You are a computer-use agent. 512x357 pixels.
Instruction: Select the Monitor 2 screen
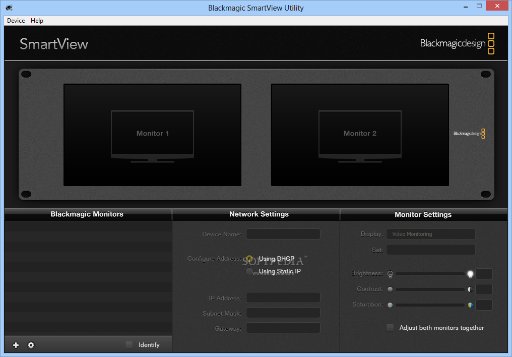point(360,135)
